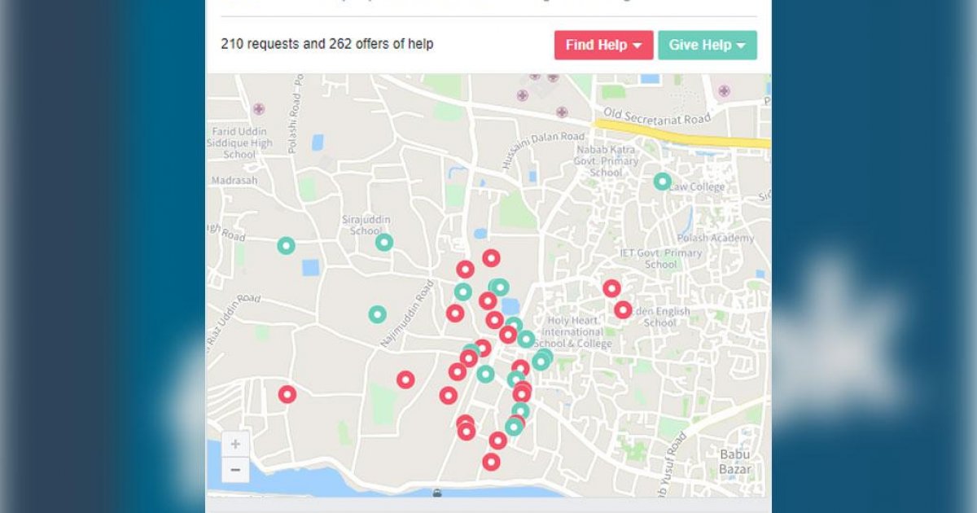Viewport: 977px width, 513px height.
Task: Select the boat icon on the river
Action: [x=438, y=493]
